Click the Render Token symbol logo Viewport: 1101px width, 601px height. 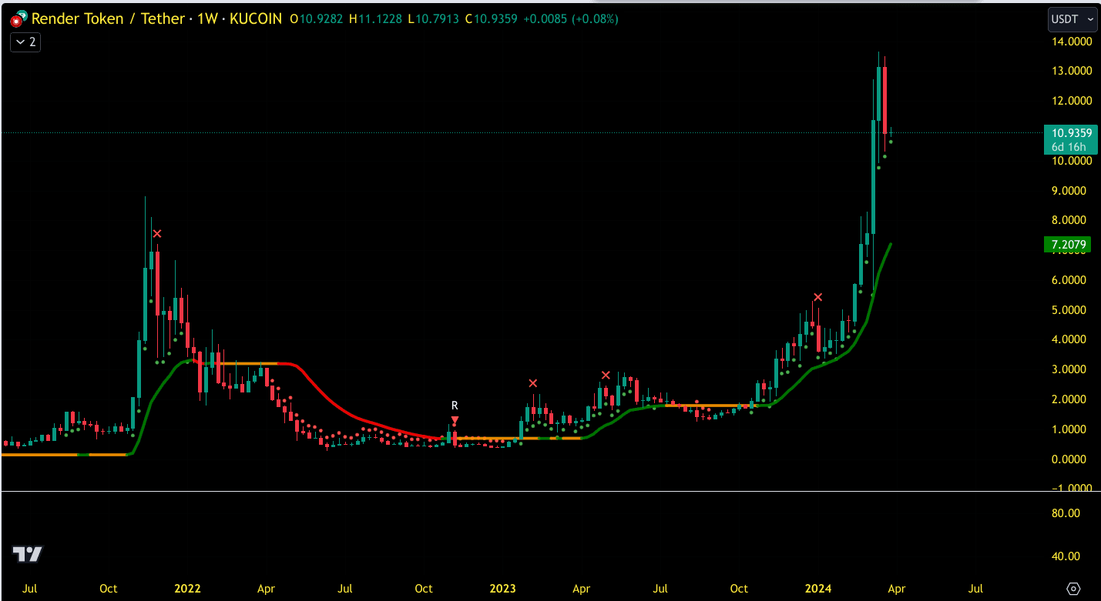tap(18, 18)
